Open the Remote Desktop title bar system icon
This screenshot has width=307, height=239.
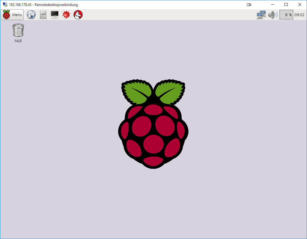5,5
